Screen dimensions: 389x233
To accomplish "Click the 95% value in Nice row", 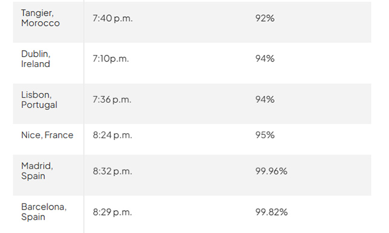I will [265, 135].
